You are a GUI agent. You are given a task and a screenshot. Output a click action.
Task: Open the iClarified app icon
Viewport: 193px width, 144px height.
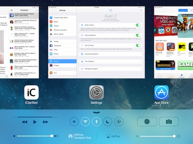click(x=31, y=92)
